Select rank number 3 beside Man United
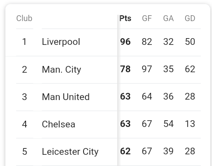The image size is (212, 166). pos(24,97)
